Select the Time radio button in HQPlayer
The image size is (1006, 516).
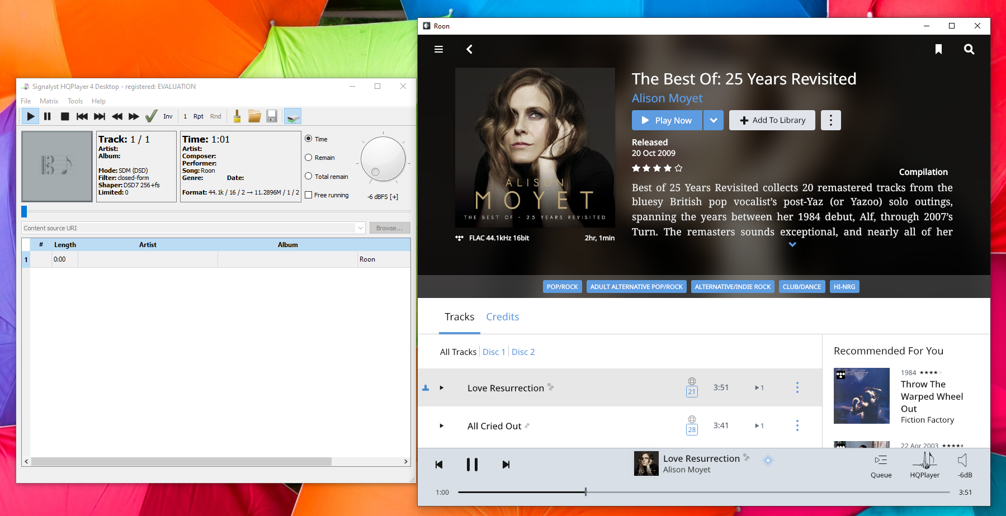click(309, 139)
